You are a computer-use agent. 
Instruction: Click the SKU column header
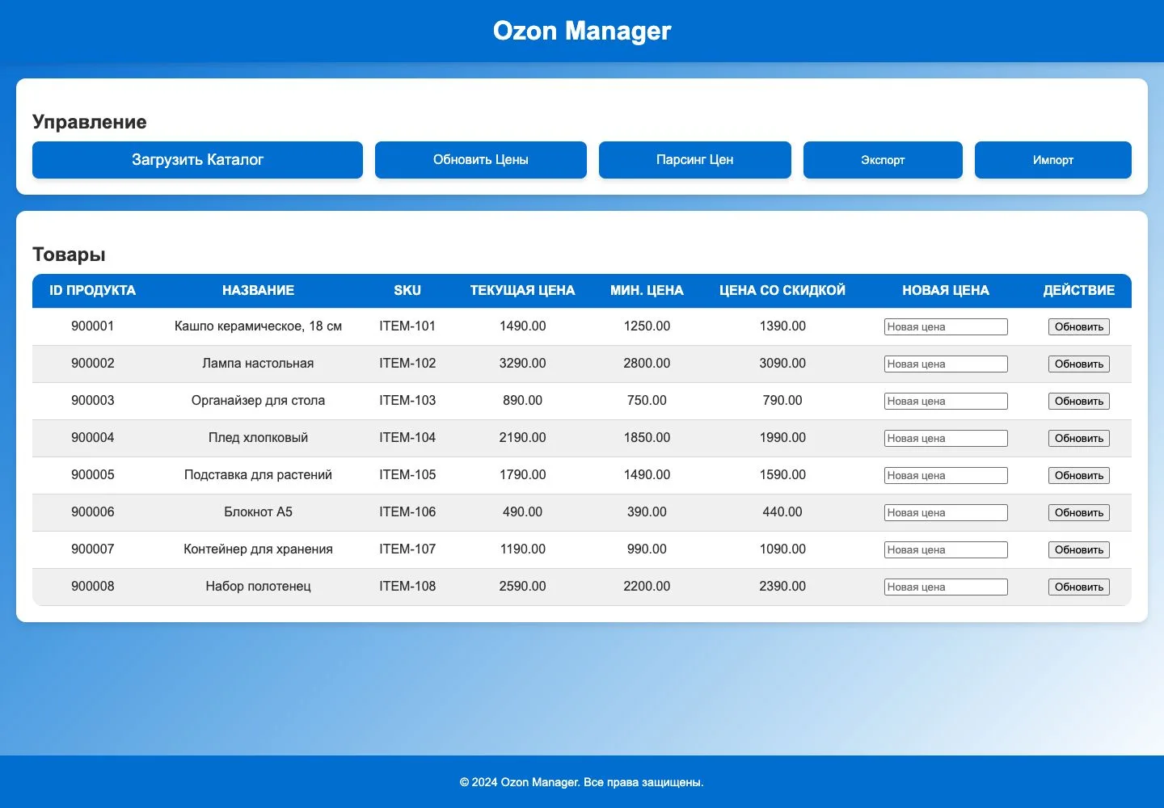(x=407, y=291)
